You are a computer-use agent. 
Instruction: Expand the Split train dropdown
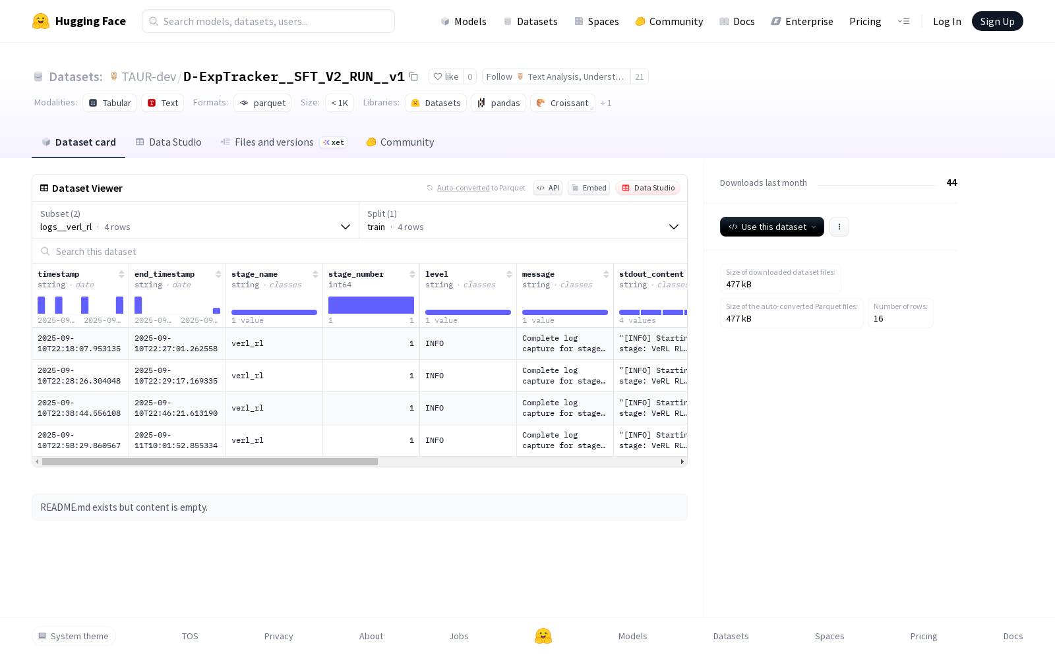523,220
